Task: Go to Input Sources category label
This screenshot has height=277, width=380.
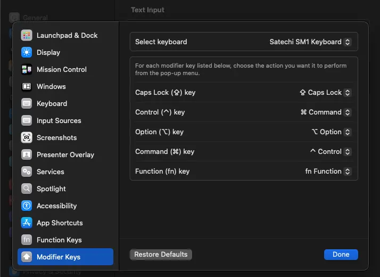Action: coord(59,120)
